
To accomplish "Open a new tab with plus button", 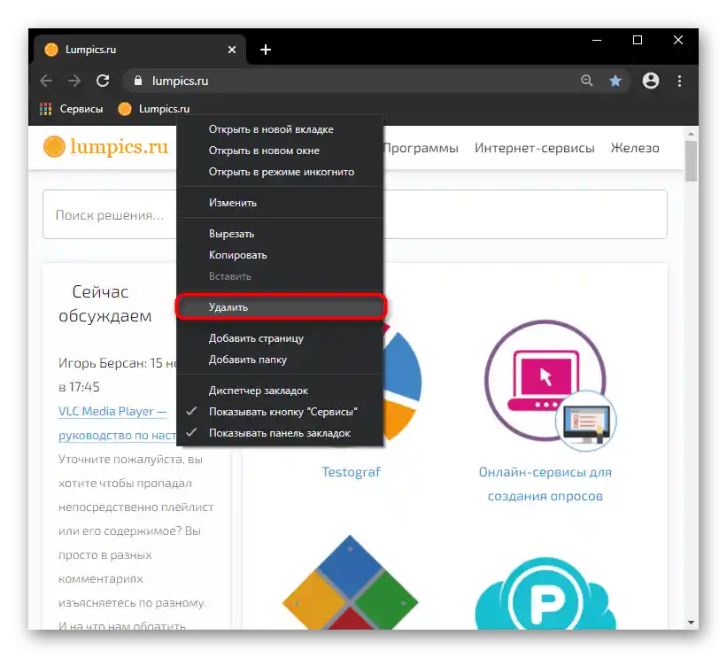I will [265, 50].
